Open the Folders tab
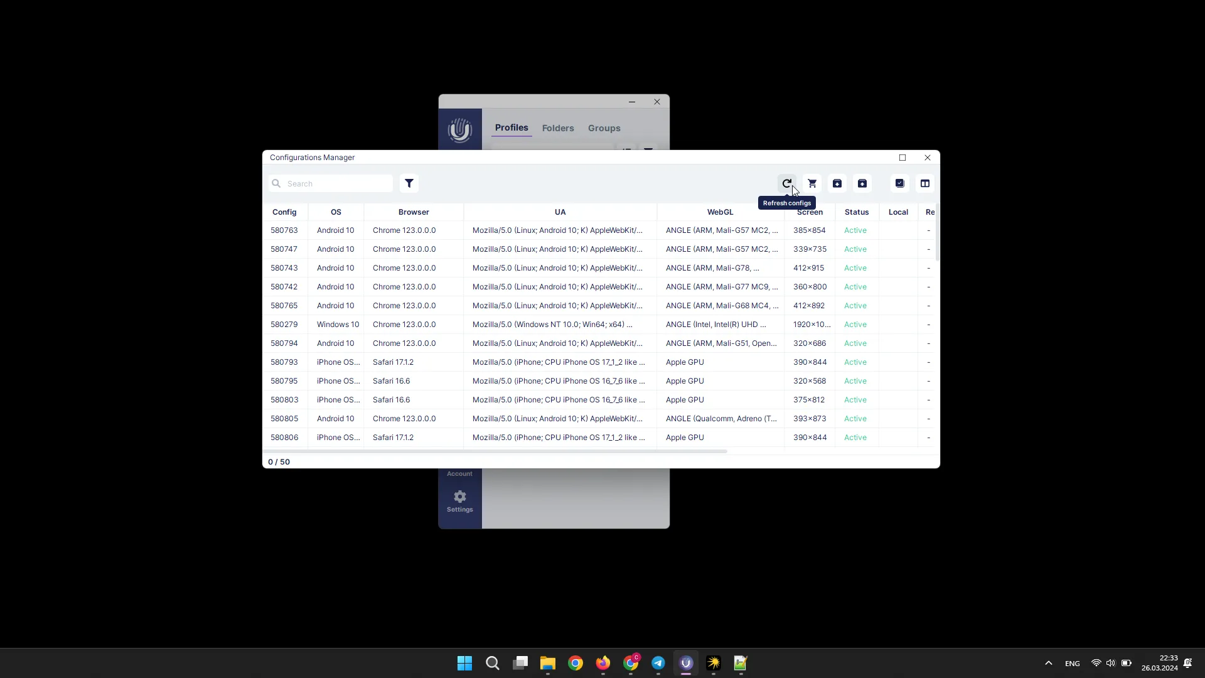1205x678 pixels. click(557, 127)
